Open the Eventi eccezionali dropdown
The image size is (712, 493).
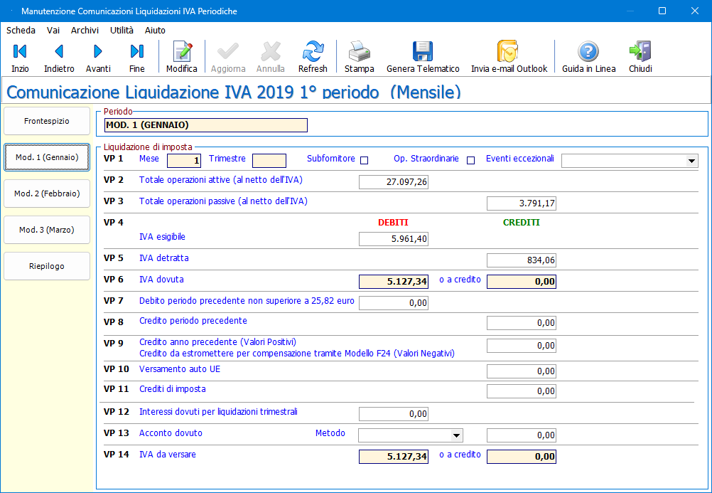pos(691,161)
